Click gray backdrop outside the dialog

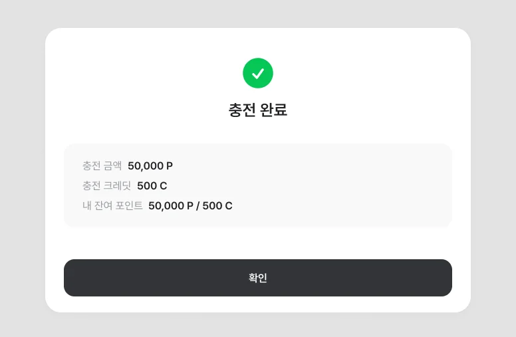20,166
